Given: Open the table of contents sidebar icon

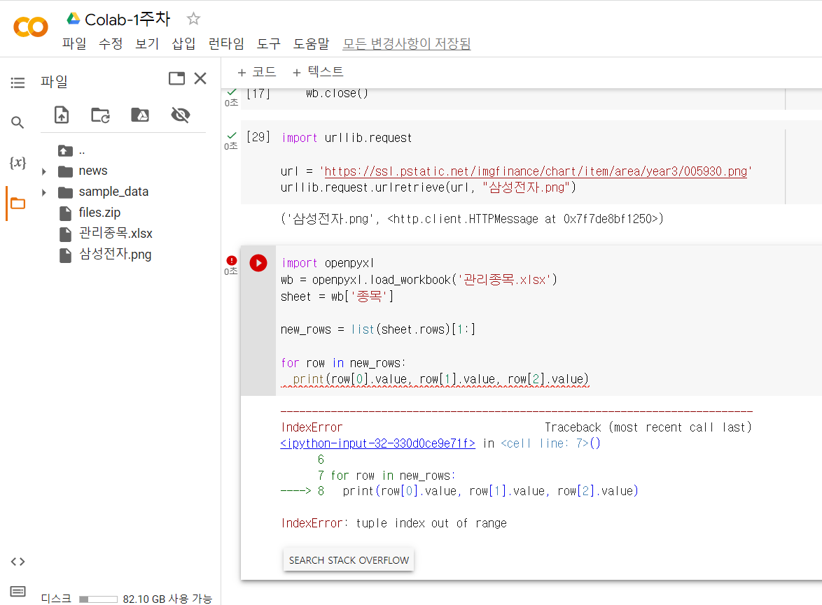Looking at the screenshot, I should pos(18,83).
